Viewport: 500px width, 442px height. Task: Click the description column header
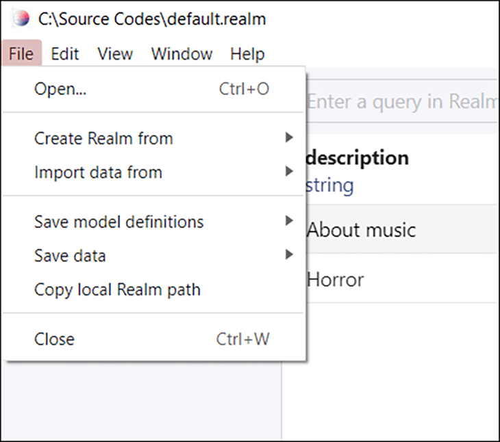358,158
